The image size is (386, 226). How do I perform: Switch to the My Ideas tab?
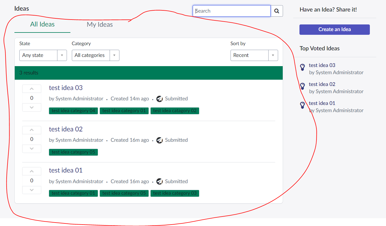pos(100,24)
